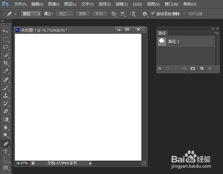Create a new path
The width and height of the screenshot is (223, 174).
pyautogui.click(x=201, y=68)
